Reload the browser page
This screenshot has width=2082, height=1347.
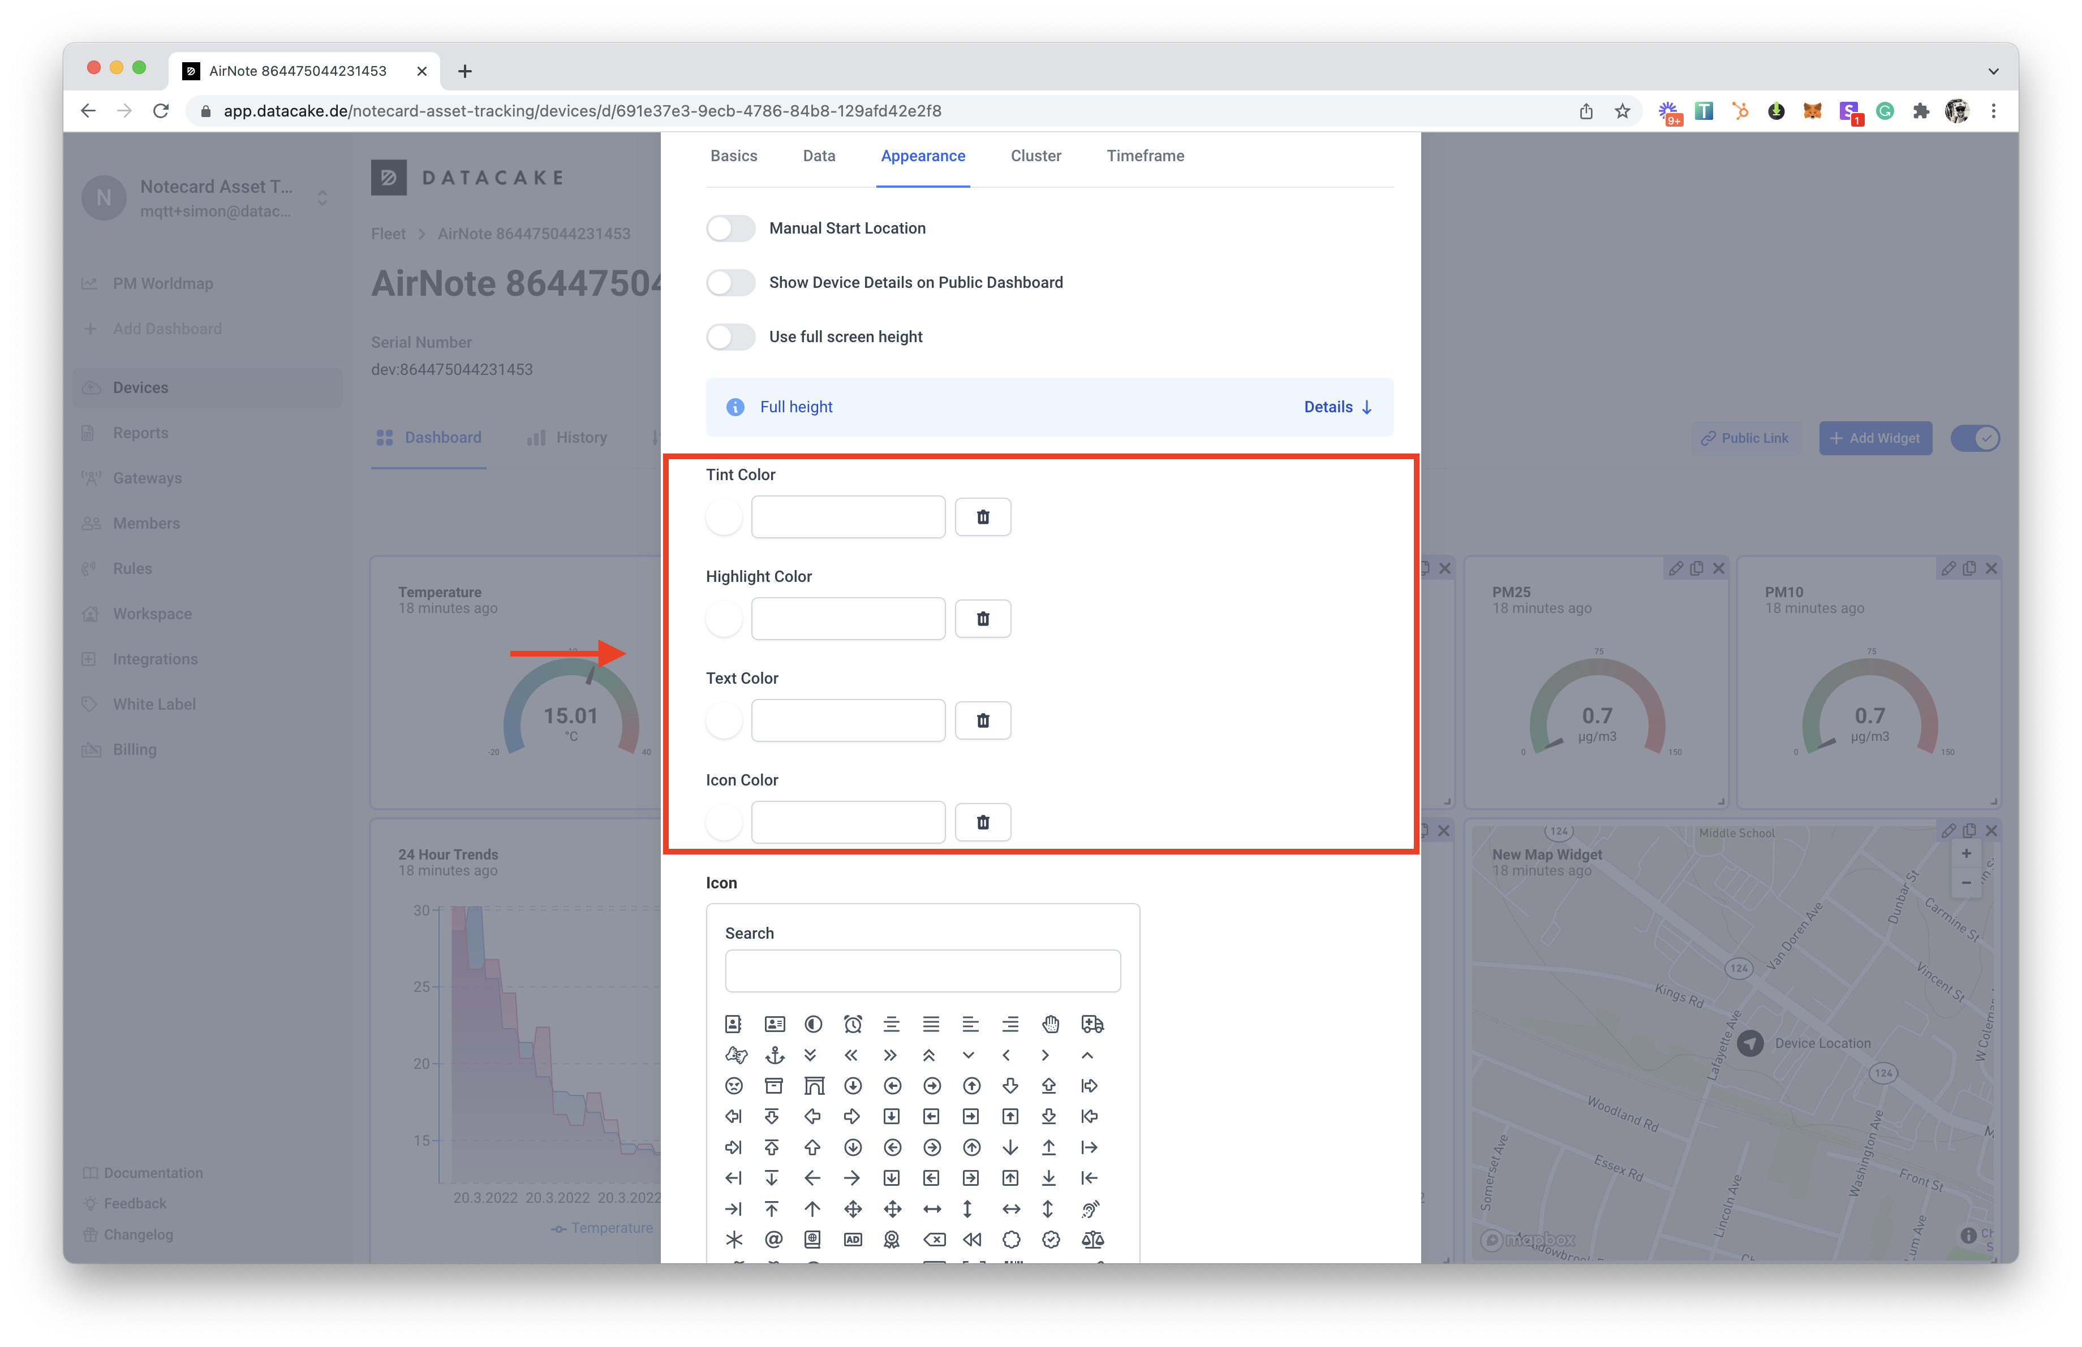click(x=161, y=111)
